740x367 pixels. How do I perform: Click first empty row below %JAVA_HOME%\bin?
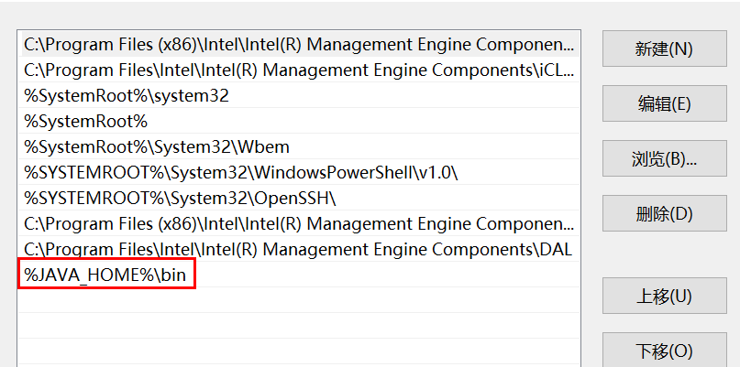[x=299, y=300]
